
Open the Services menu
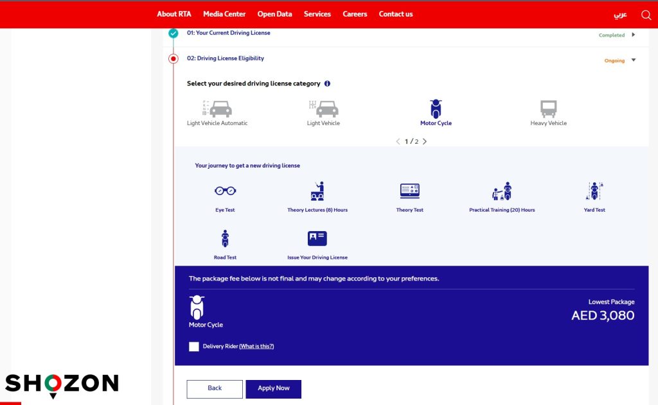click(x=317, y=13)
